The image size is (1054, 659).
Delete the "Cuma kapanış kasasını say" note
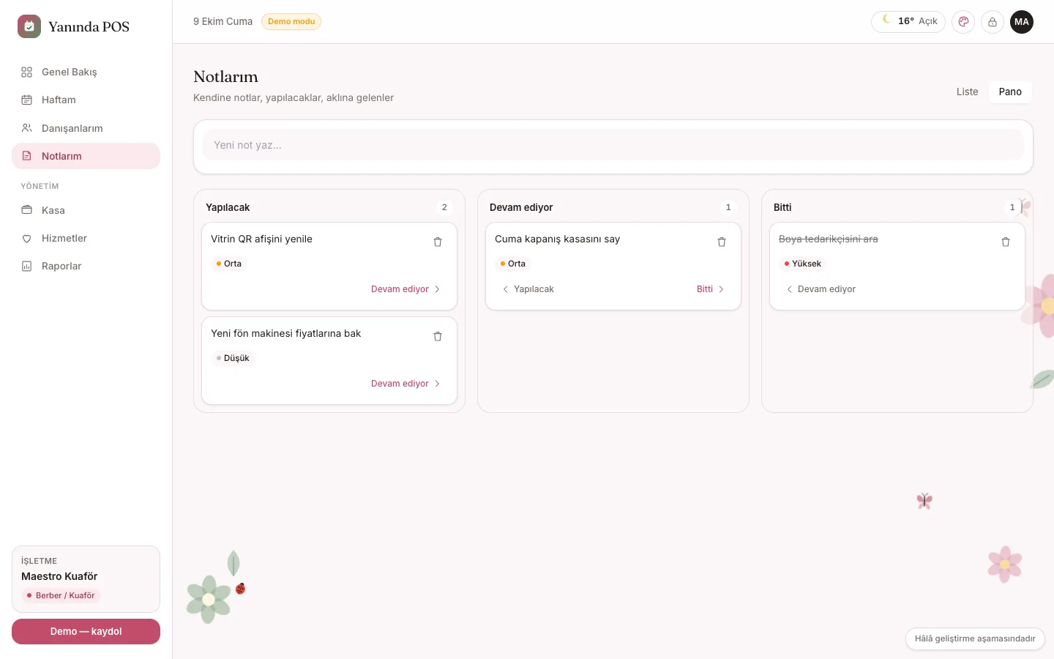pos(722,242)
